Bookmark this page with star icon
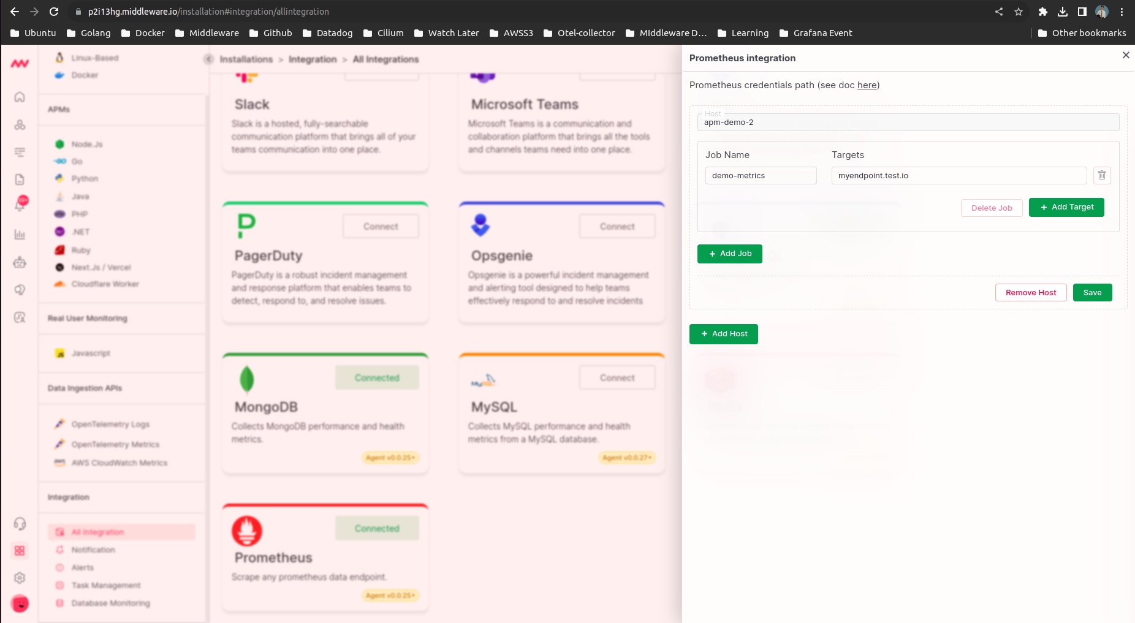The width and height of the screenshot is (1135, 623). (1019, 12)
